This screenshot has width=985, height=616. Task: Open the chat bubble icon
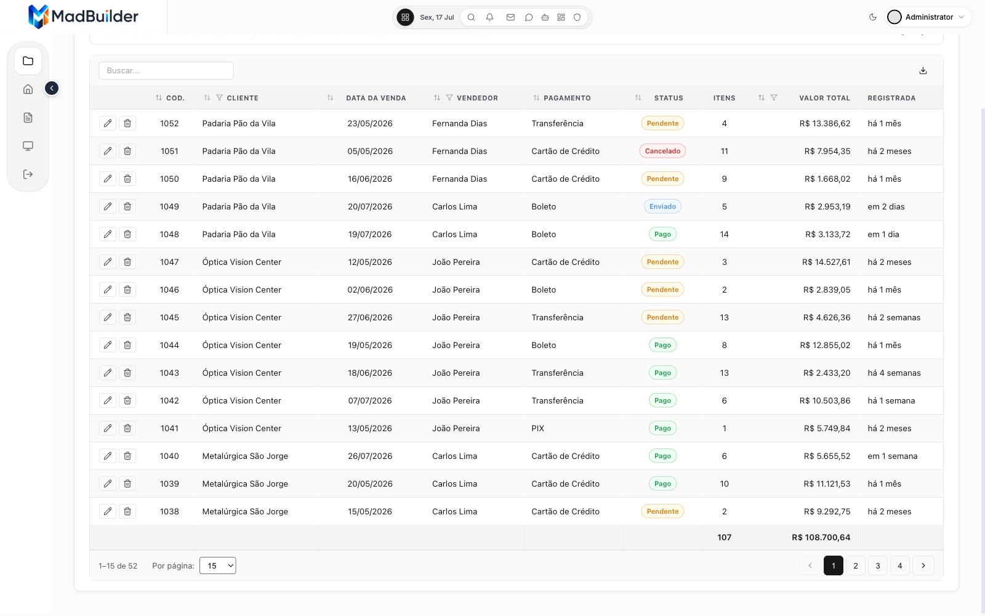point(528,17)
